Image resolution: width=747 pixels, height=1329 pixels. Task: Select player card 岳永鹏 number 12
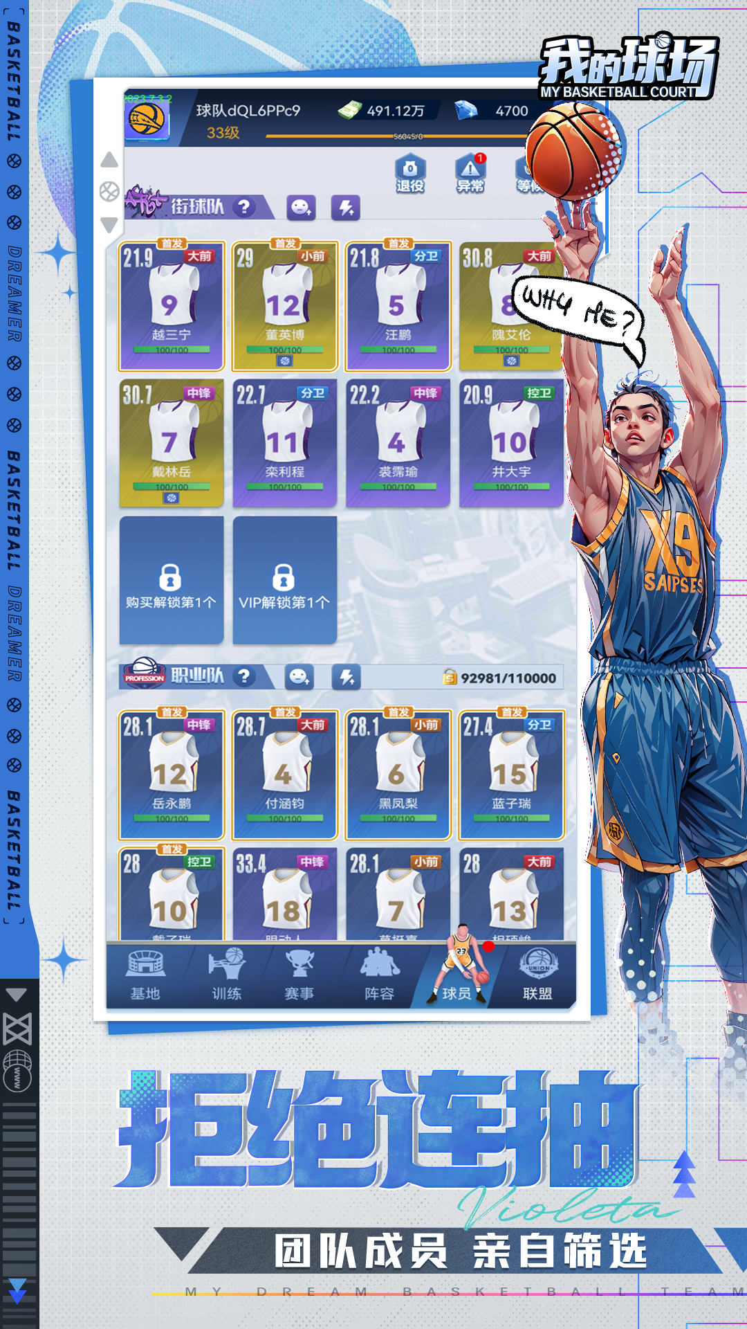(x=172, y=775)
